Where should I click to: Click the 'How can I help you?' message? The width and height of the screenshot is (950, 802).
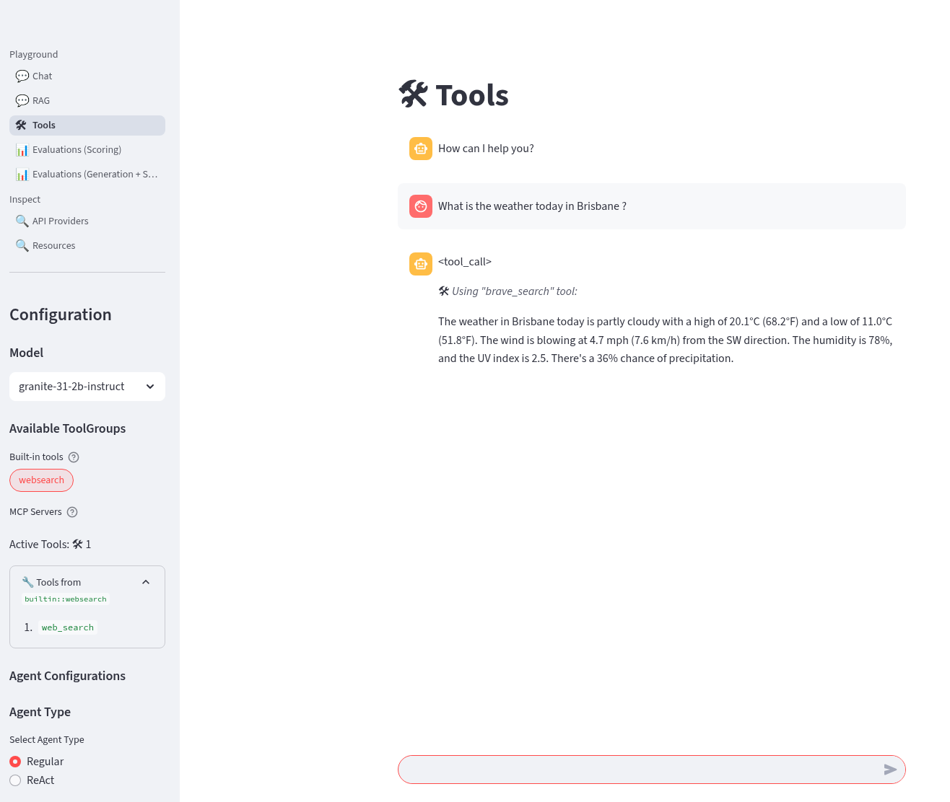pos(486,149)
